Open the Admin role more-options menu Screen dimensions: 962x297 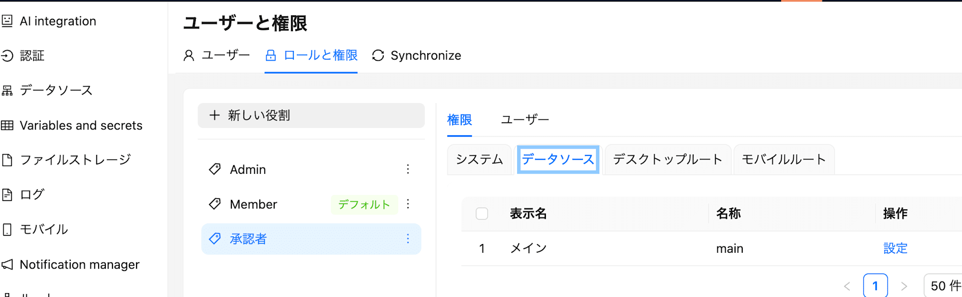coord(408,169)
